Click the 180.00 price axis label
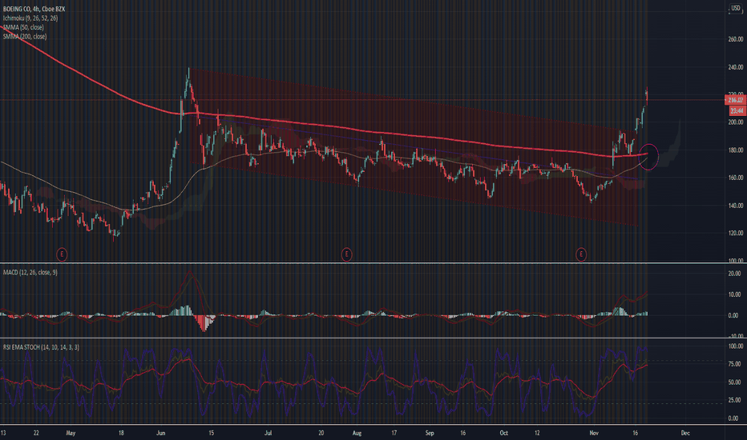This screenshot has height=440, width=747. pyautogui.click(x=736, y=150)
